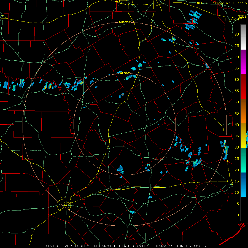Click the 25 value on the legend
Viewport: 248px width, 248px height.
(237, 159)
